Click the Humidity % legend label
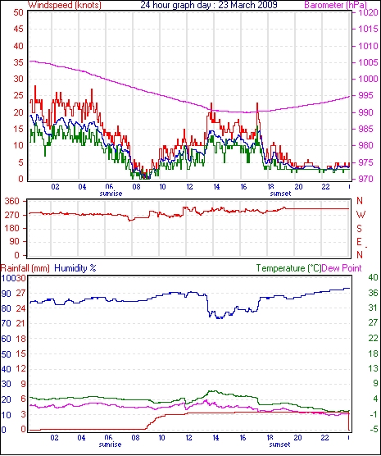This screenshot has height=456, width=381. [75, 268]
